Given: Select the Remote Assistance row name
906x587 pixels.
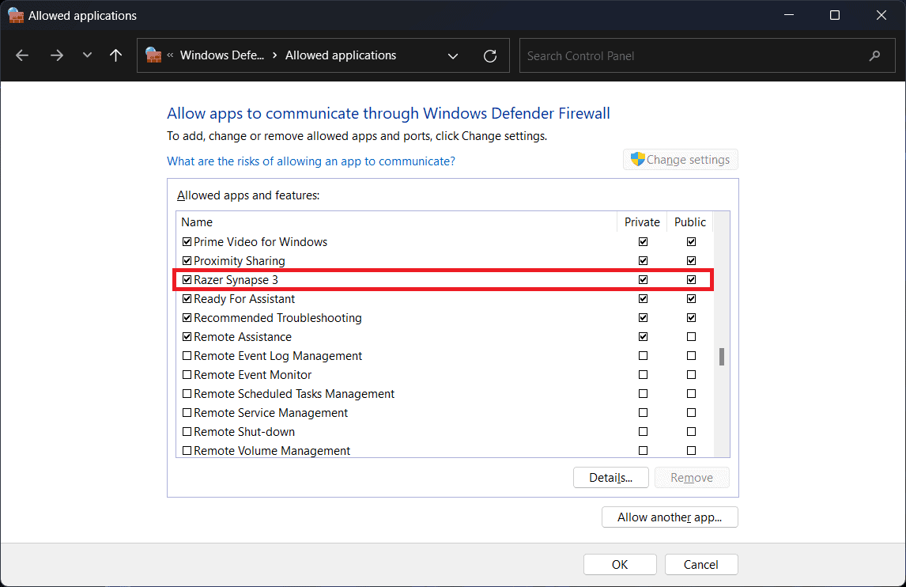Looking at the screenshot, I should tap(243, 336).
